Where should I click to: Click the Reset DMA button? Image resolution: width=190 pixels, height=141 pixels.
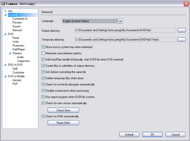[63, 123]
